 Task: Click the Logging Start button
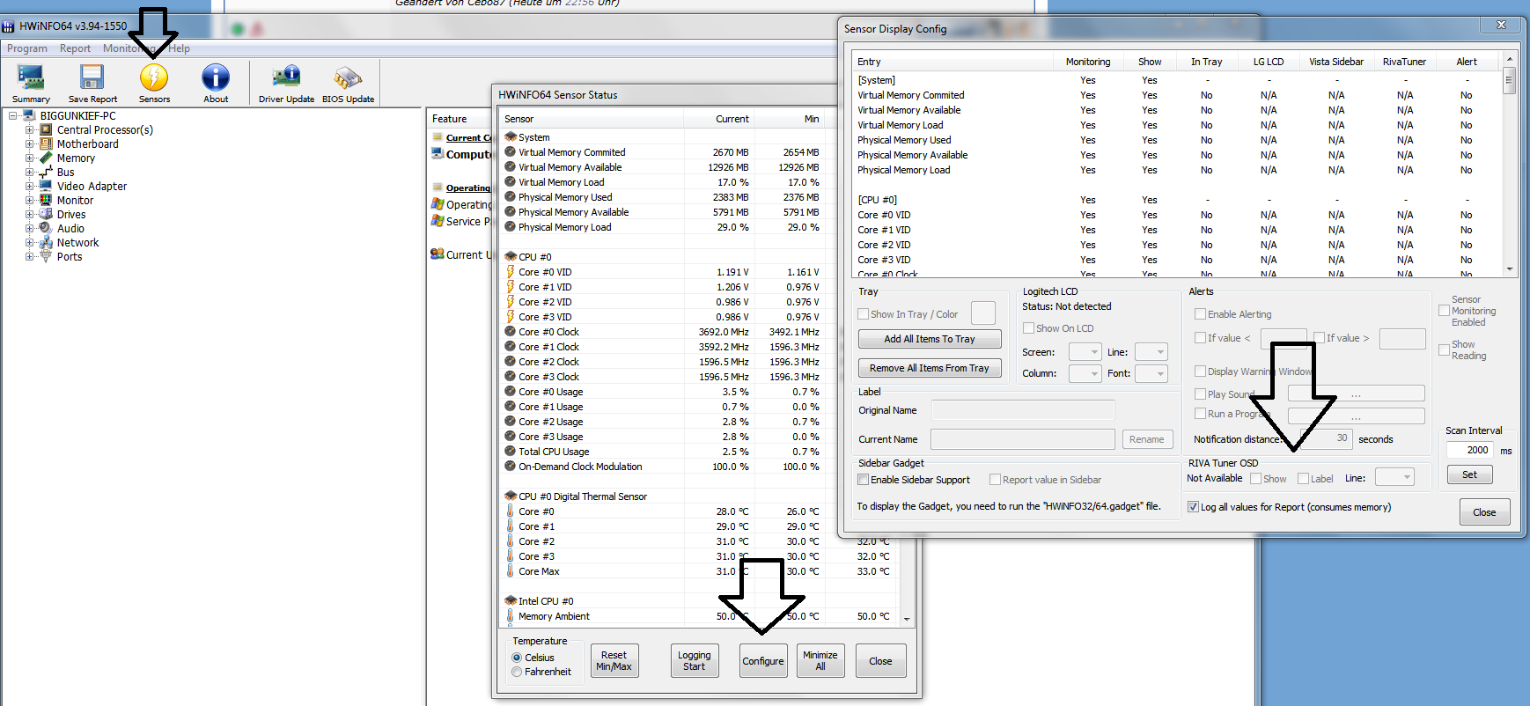click(694, 661)
